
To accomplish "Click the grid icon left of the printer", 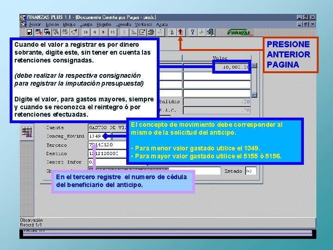I will [x=133, y=32].
